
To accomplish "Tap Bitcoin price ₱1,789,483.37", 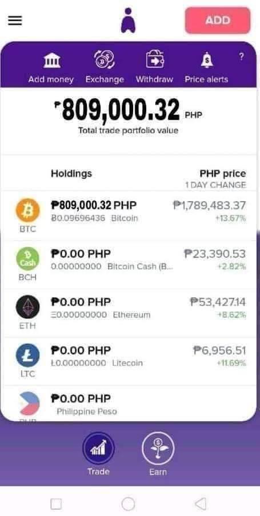I will (209, 205).
